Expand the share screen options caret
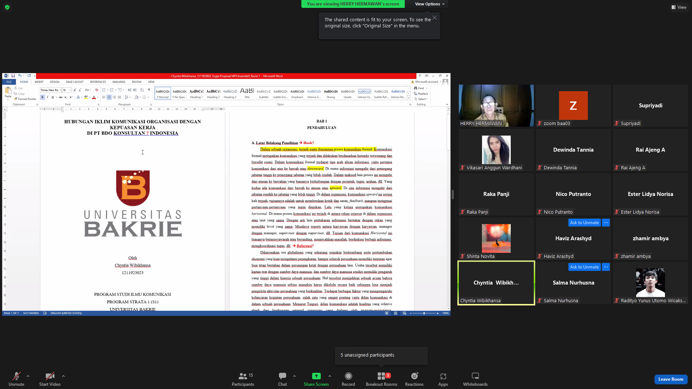The width and height of the screenshot is (692, 389). tap(330, 376)
